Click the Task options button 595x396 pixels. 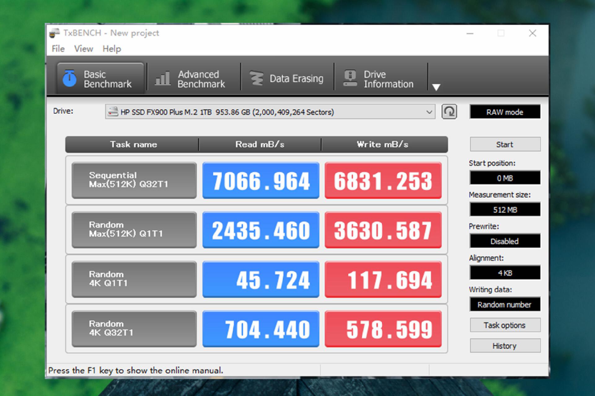(x=505, y=325)
